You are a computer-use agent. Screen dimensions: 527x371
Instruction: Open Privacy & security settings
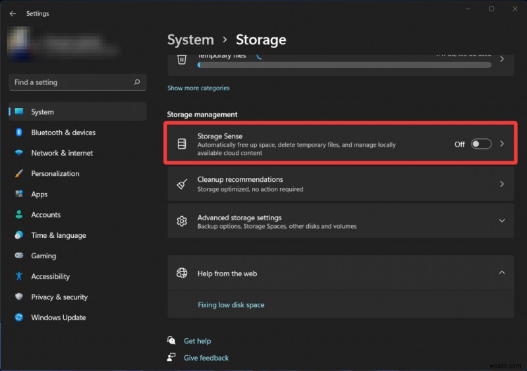pos(78,297)
